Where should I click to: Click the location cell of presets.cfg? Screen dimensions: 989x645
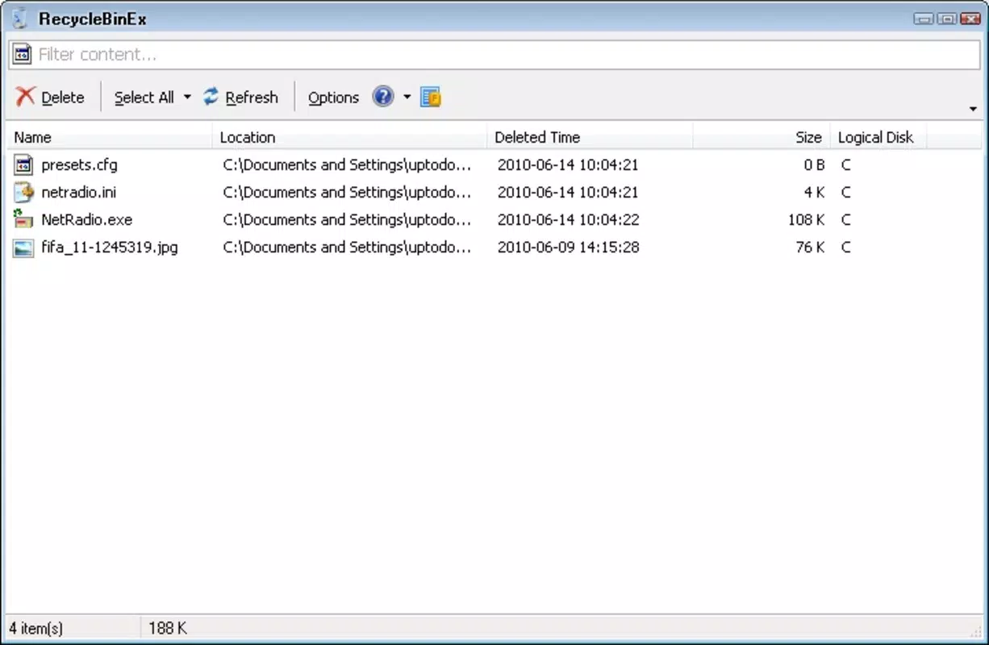tap(347, 164)
